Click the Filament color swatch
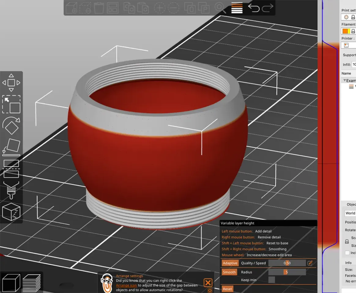This screenshot has width=356, height=293. pyautogui.click(x=346, y=31)
